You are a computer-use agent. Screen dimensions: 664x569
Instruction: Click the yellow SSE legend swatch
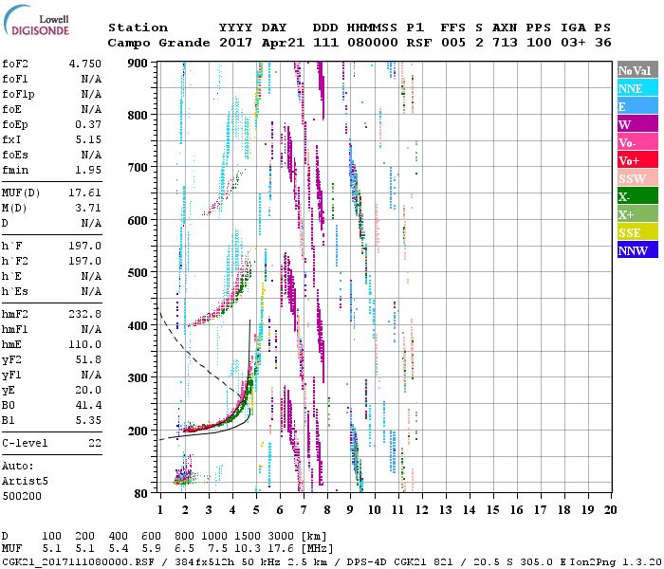point(635,232)
